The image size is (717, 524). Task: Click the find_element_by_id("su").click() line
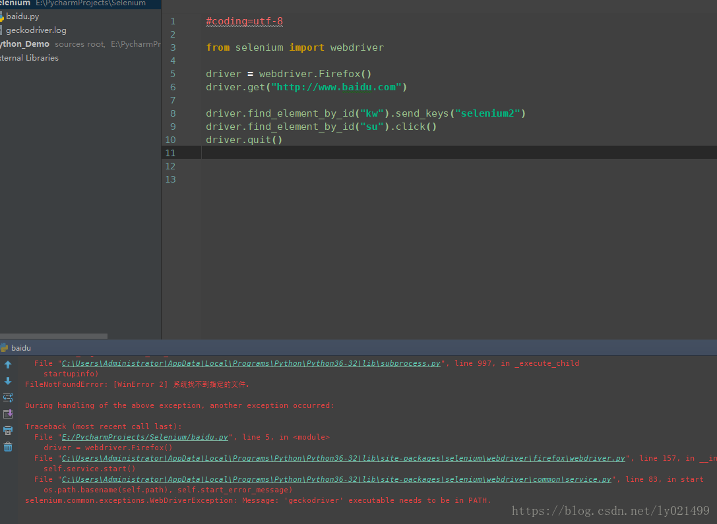(x=321, y=127)
